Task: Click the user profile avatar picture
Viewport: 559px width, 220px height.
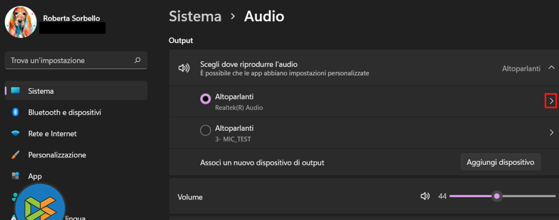Action: click(x=21, y=22)
